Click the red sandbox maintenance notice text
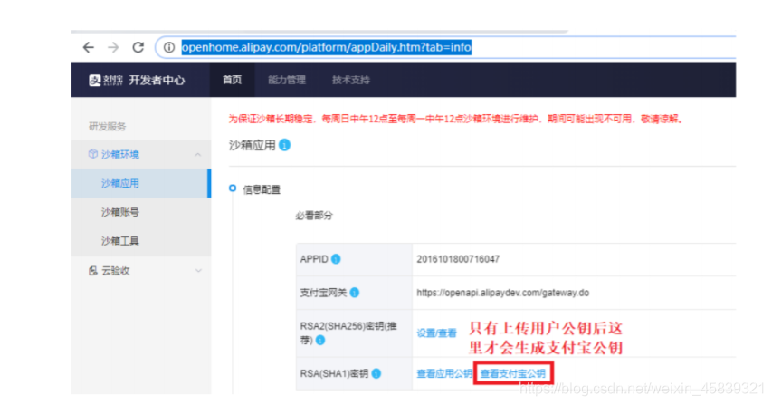 [456, 119]
